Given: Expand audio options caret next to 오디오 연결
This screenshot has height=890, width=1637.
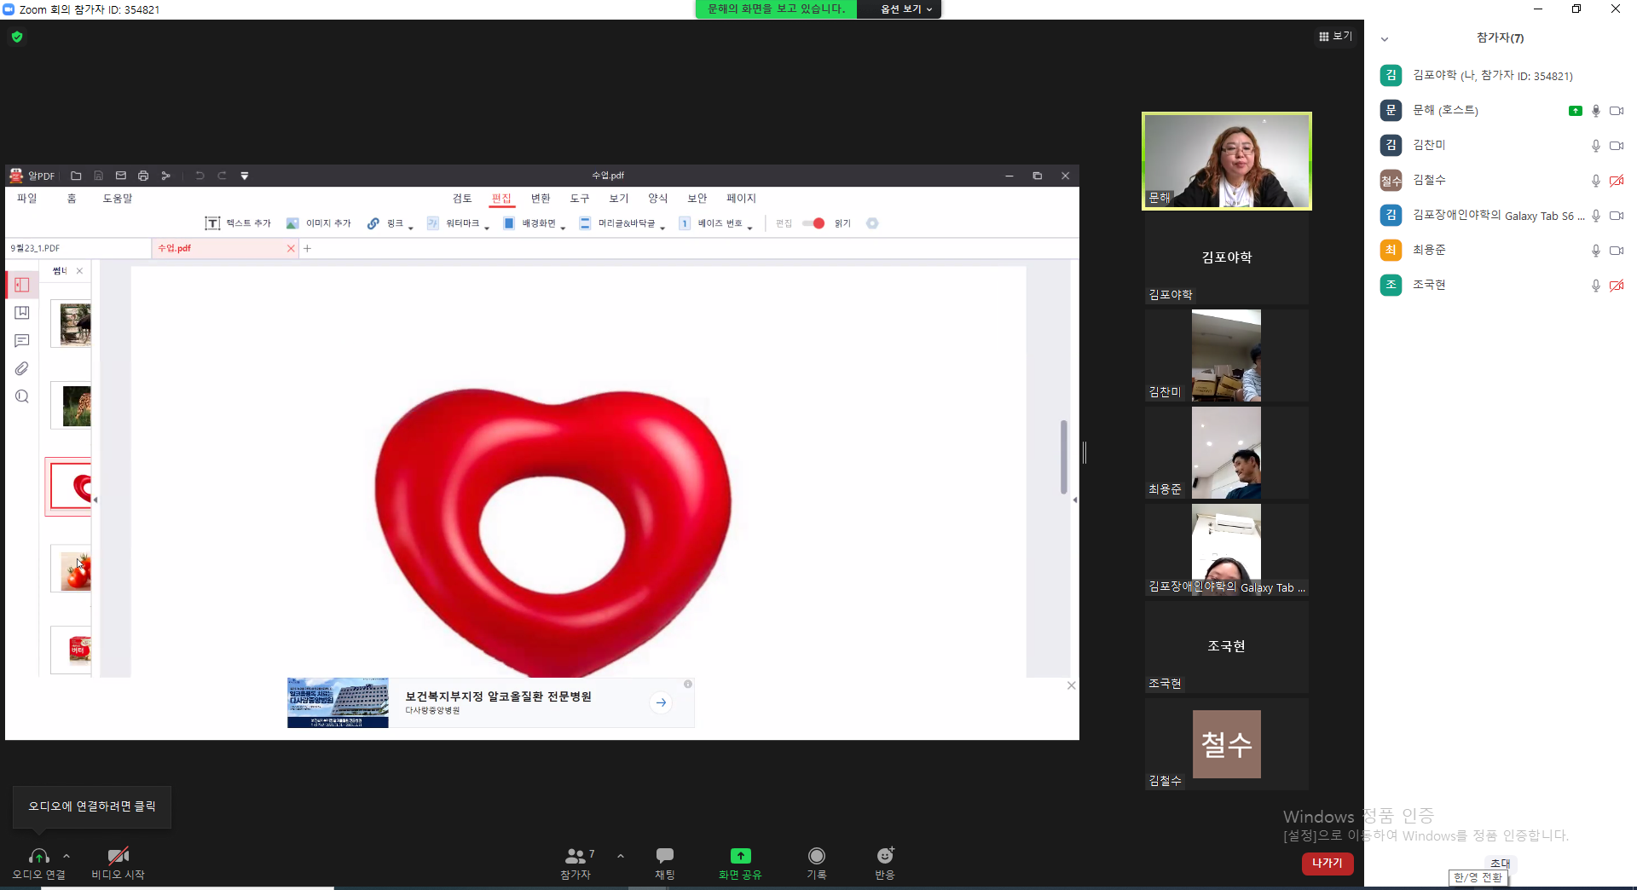Looking at the screenshot, I should (67, 856).
